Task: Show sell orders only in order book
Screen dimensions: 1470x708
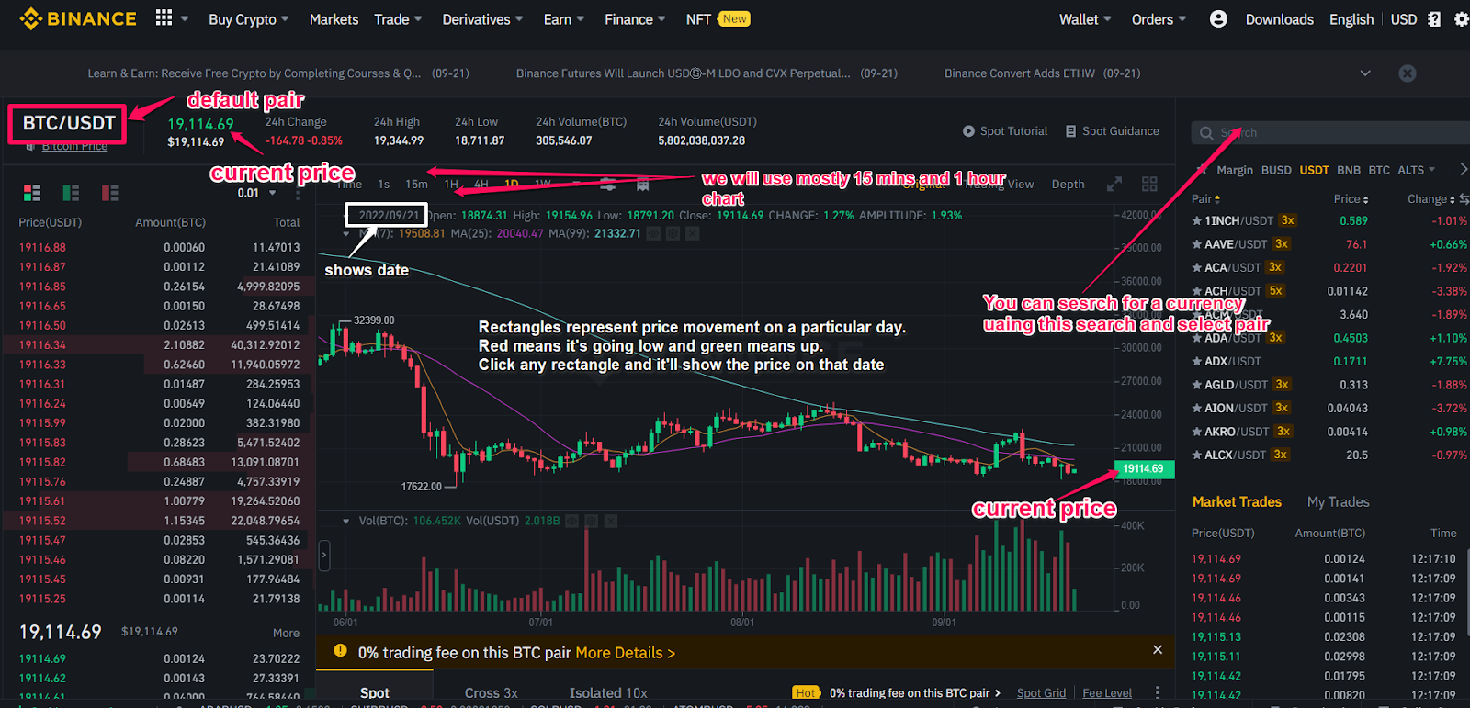Action: tap(110, 193)
